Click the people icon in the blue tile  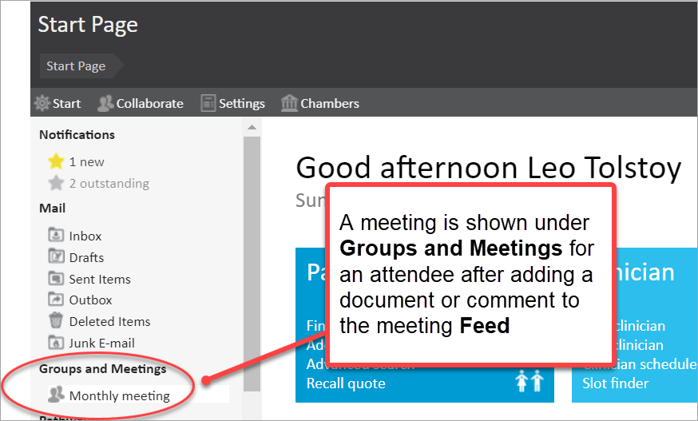pyautogui.click(x=528, y=383)
